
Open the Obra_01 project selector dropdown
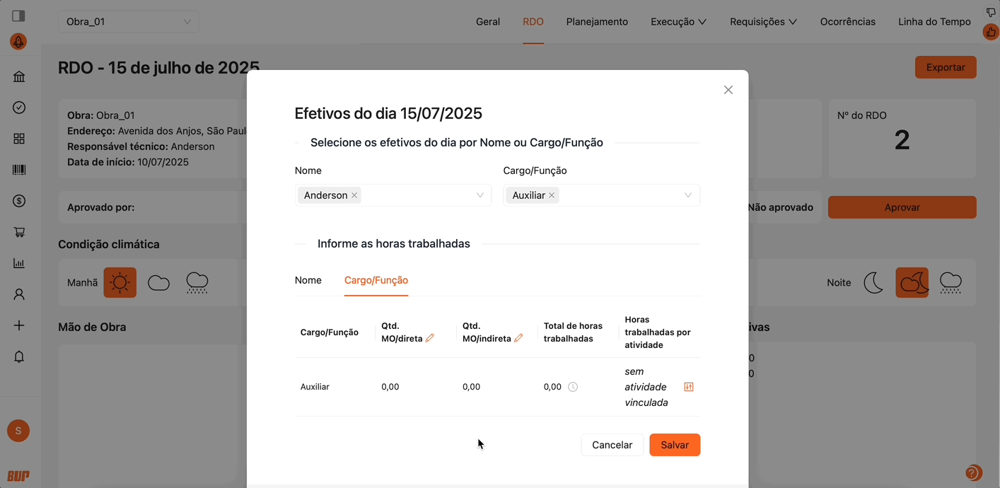click(x=127, y=22)
